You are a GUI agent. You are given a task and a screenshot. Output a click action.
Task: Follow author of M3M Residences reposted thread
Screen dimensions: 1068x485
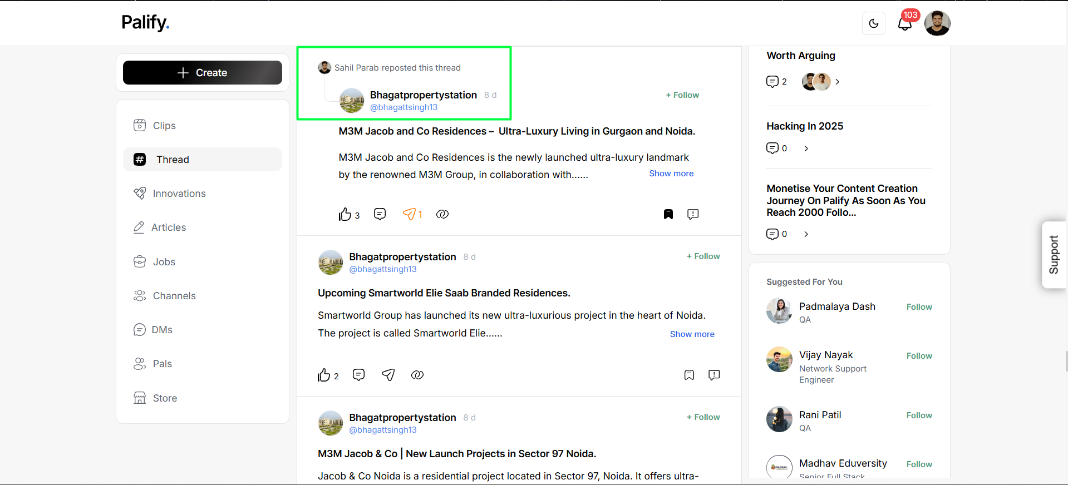(682, 95)
